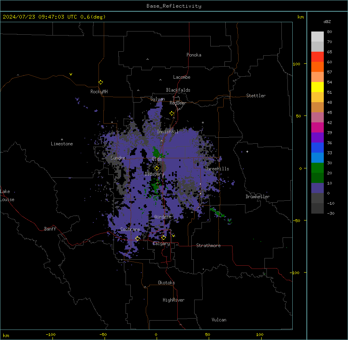Viewport: 348px width, 340px height.
Task: Click the yellow diamond marker south of RedDeer
Action: click(172, 113)
